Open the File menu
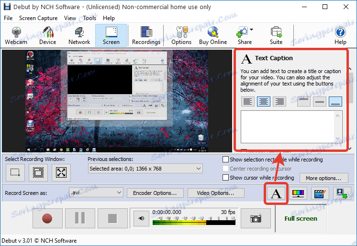The height and width of the screenshot is (246, 357). 8,18
